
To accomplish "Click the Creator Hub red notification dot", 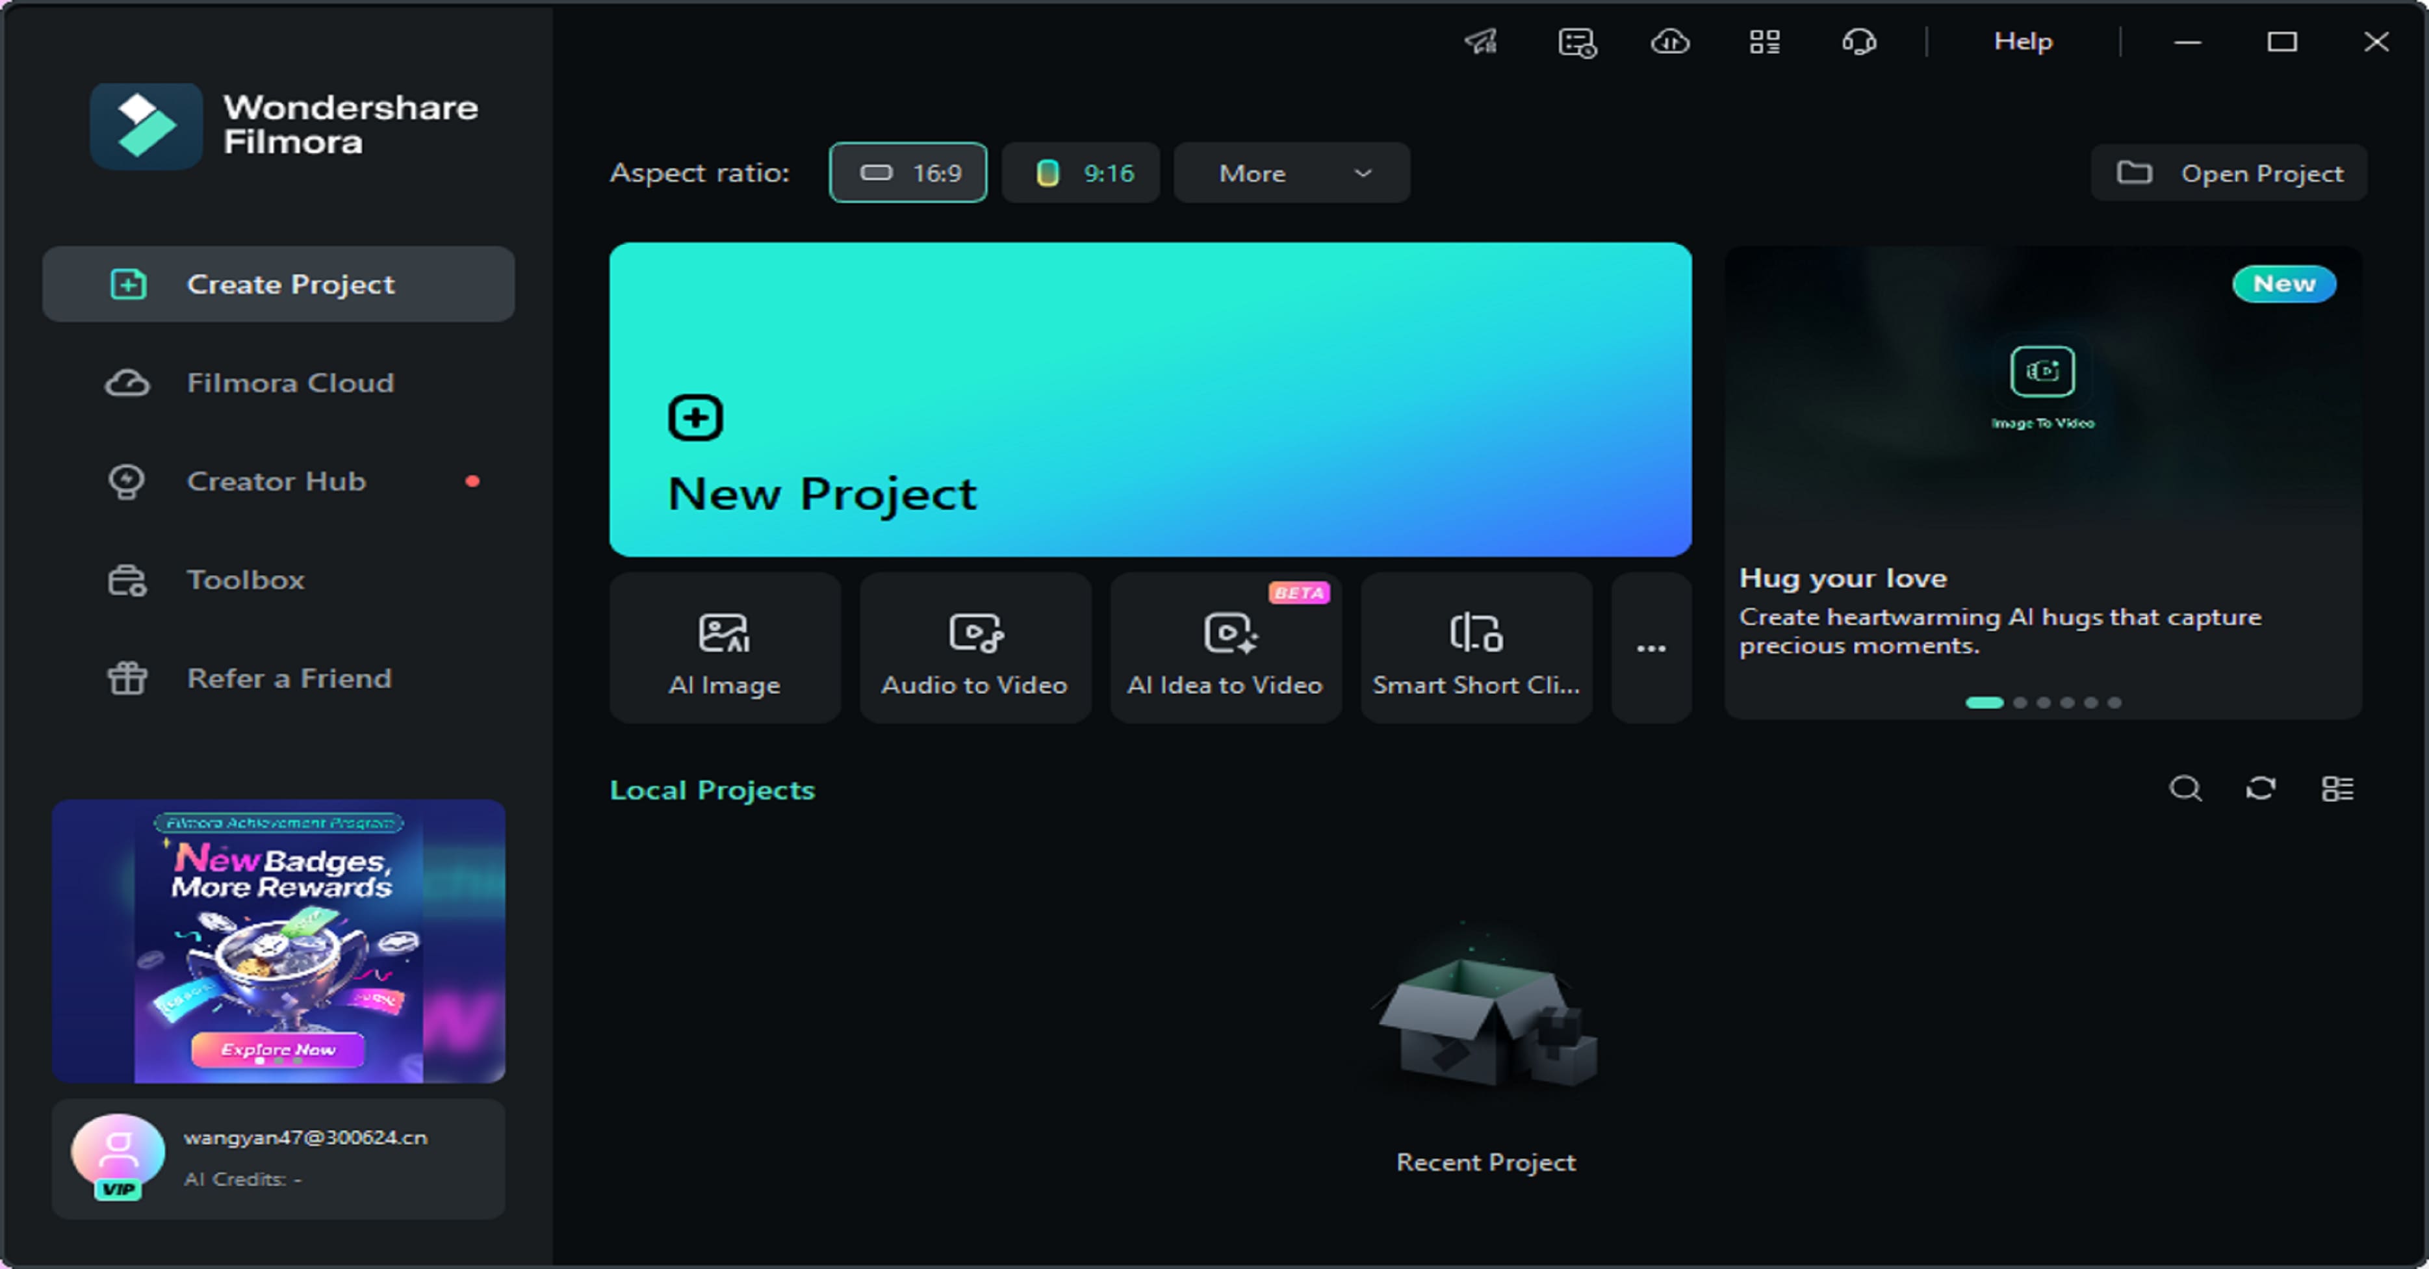I will tap(472, 481).
